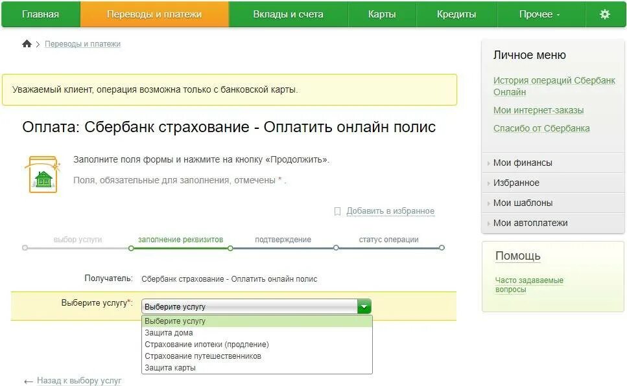Click подтверждение step label
This screenshot has width=627, height=386.
tap(283, 240)
